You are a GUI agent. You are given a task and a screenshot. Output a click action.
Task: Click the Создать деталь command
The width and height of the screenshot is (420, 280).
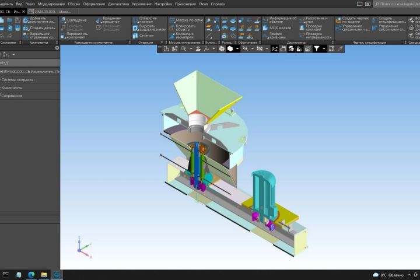point(39,28)
